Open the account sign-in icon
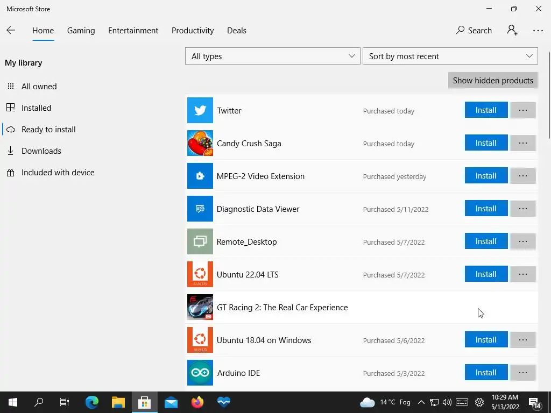 pyautogui.click(x=512, y=30)
